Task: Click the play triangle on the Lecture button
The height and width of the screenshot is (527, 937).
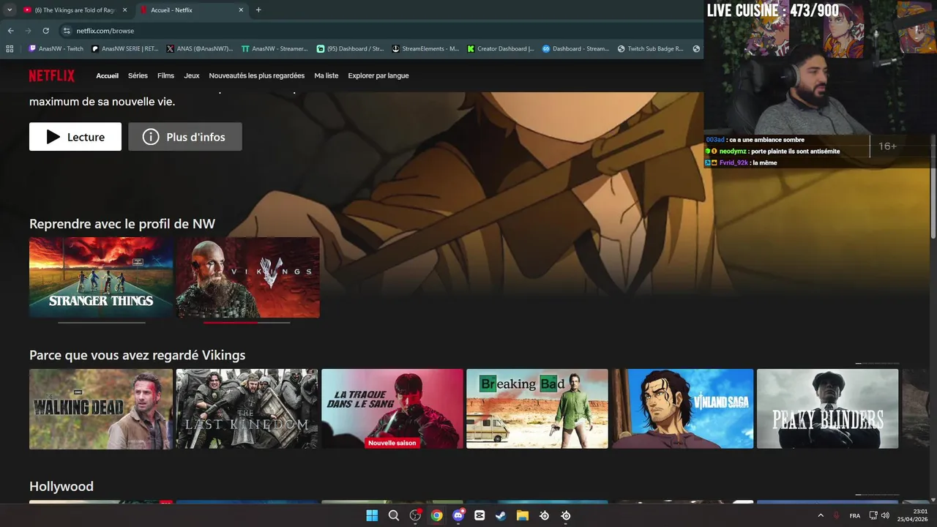Action: pyautogui.click(x=53, y=137)
